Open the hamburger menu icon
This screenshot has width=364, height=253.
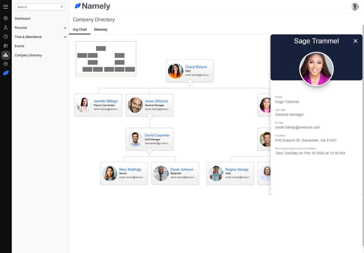(5, 7)
